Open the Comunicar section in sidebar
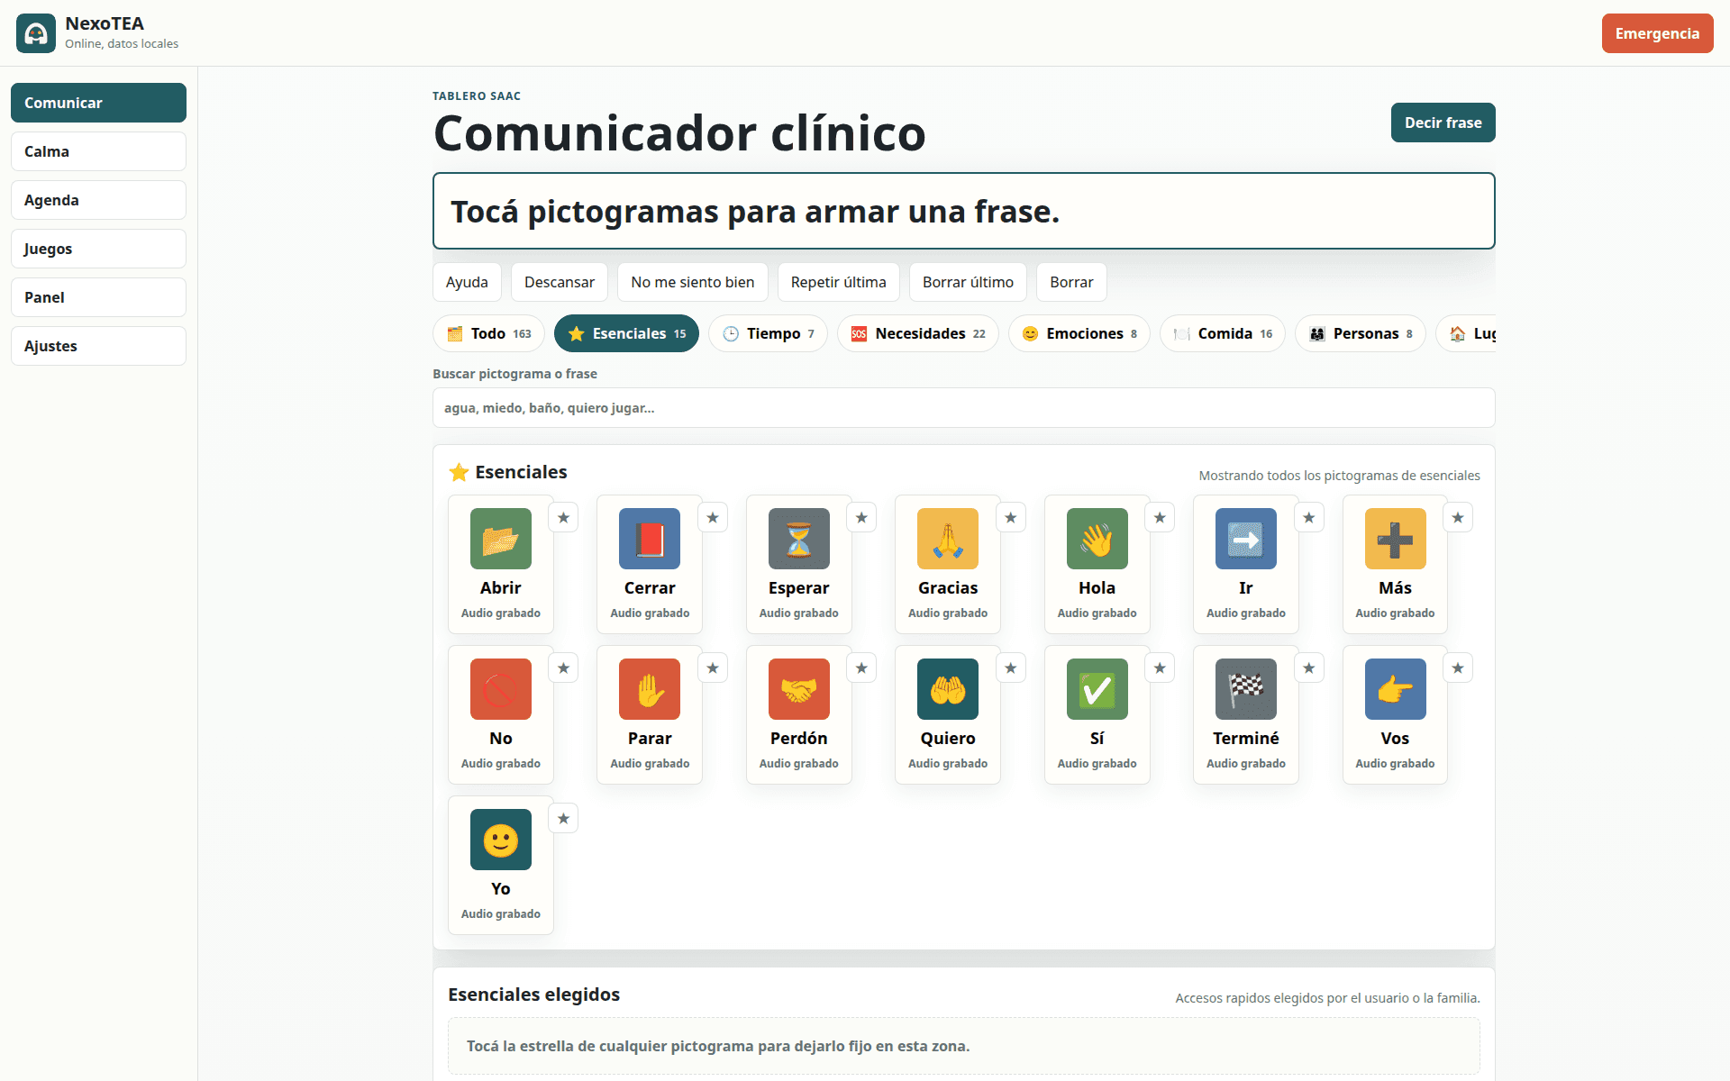This screenshot has height=1081, width=1730. 98,103
